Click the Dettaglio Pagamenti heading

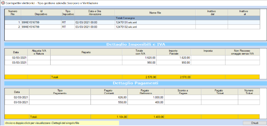point(135,83)
